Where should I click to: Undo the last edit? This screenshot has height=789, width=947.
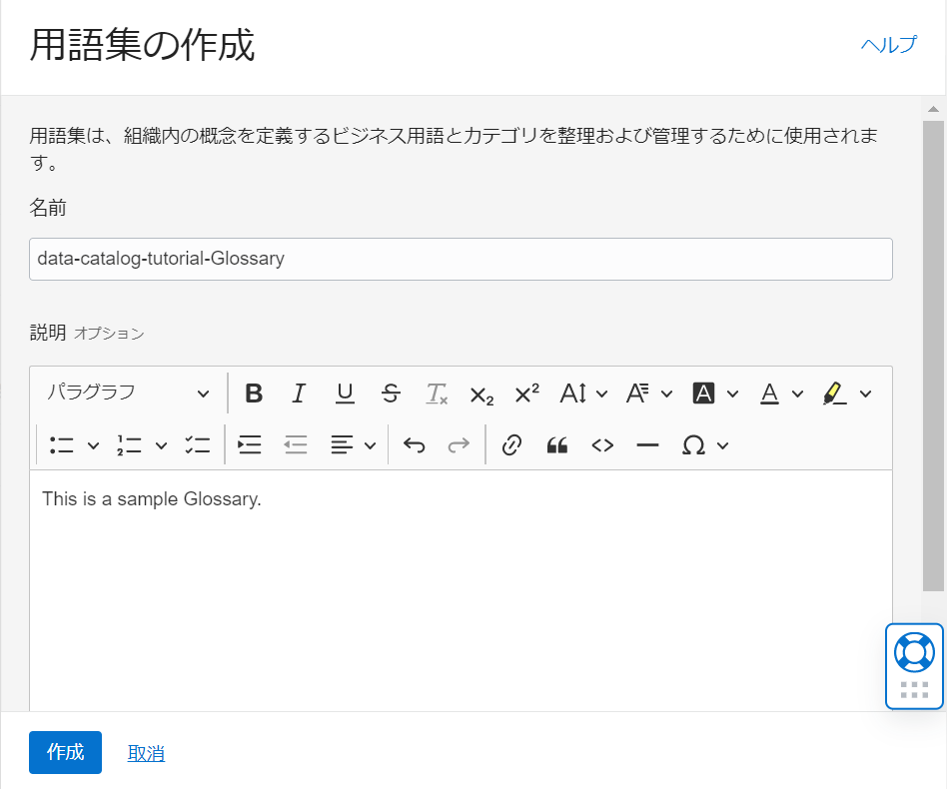click(414, 445)
